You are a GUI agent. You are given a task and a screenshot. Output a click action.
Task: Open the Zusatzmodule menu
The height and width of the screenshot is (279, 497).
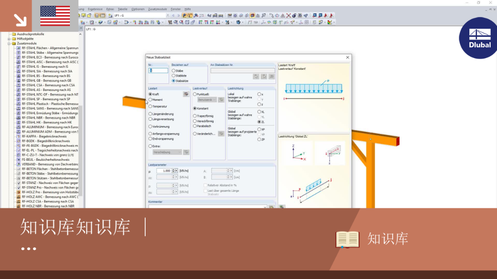[x=157, y=9]
